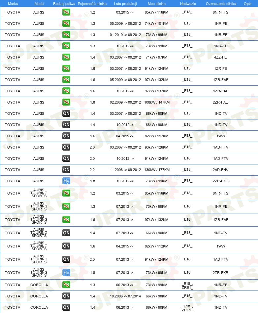Click petrol icon in the 4ZZ-FE row
This screenshot has width=258, height=313.
click(x=66, y=57)
